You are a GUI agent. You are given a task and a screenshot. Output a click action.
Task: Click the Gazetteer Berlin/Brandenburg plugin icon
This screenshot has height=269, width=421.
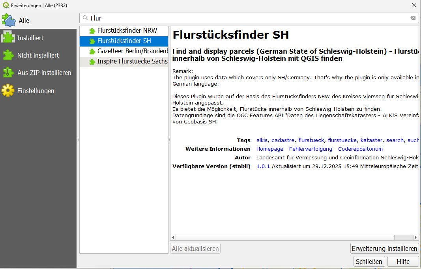(x=92, y=51)
